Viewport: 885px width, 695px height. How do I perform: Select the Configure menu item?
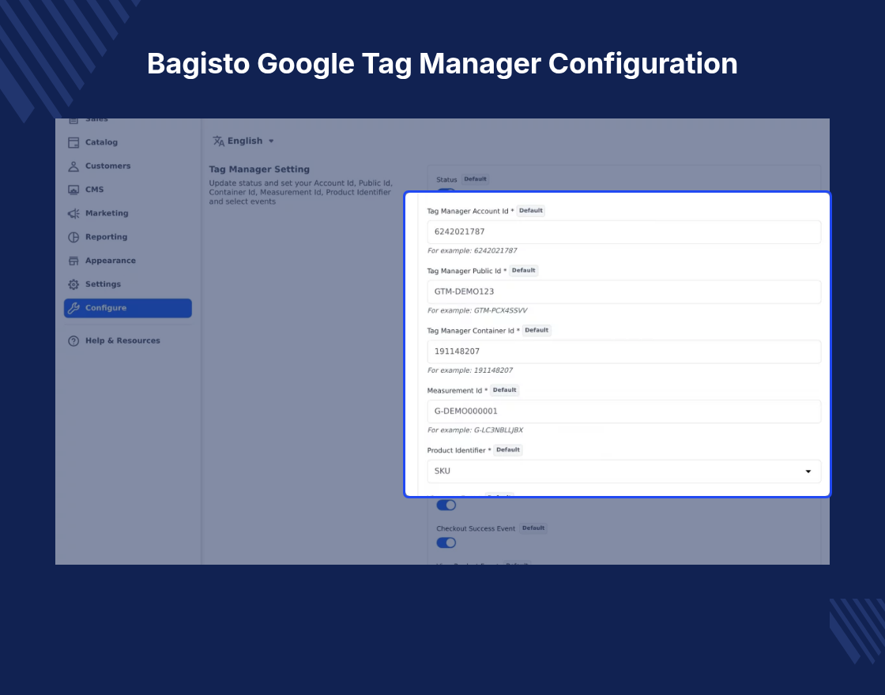[x=127, y=308]
